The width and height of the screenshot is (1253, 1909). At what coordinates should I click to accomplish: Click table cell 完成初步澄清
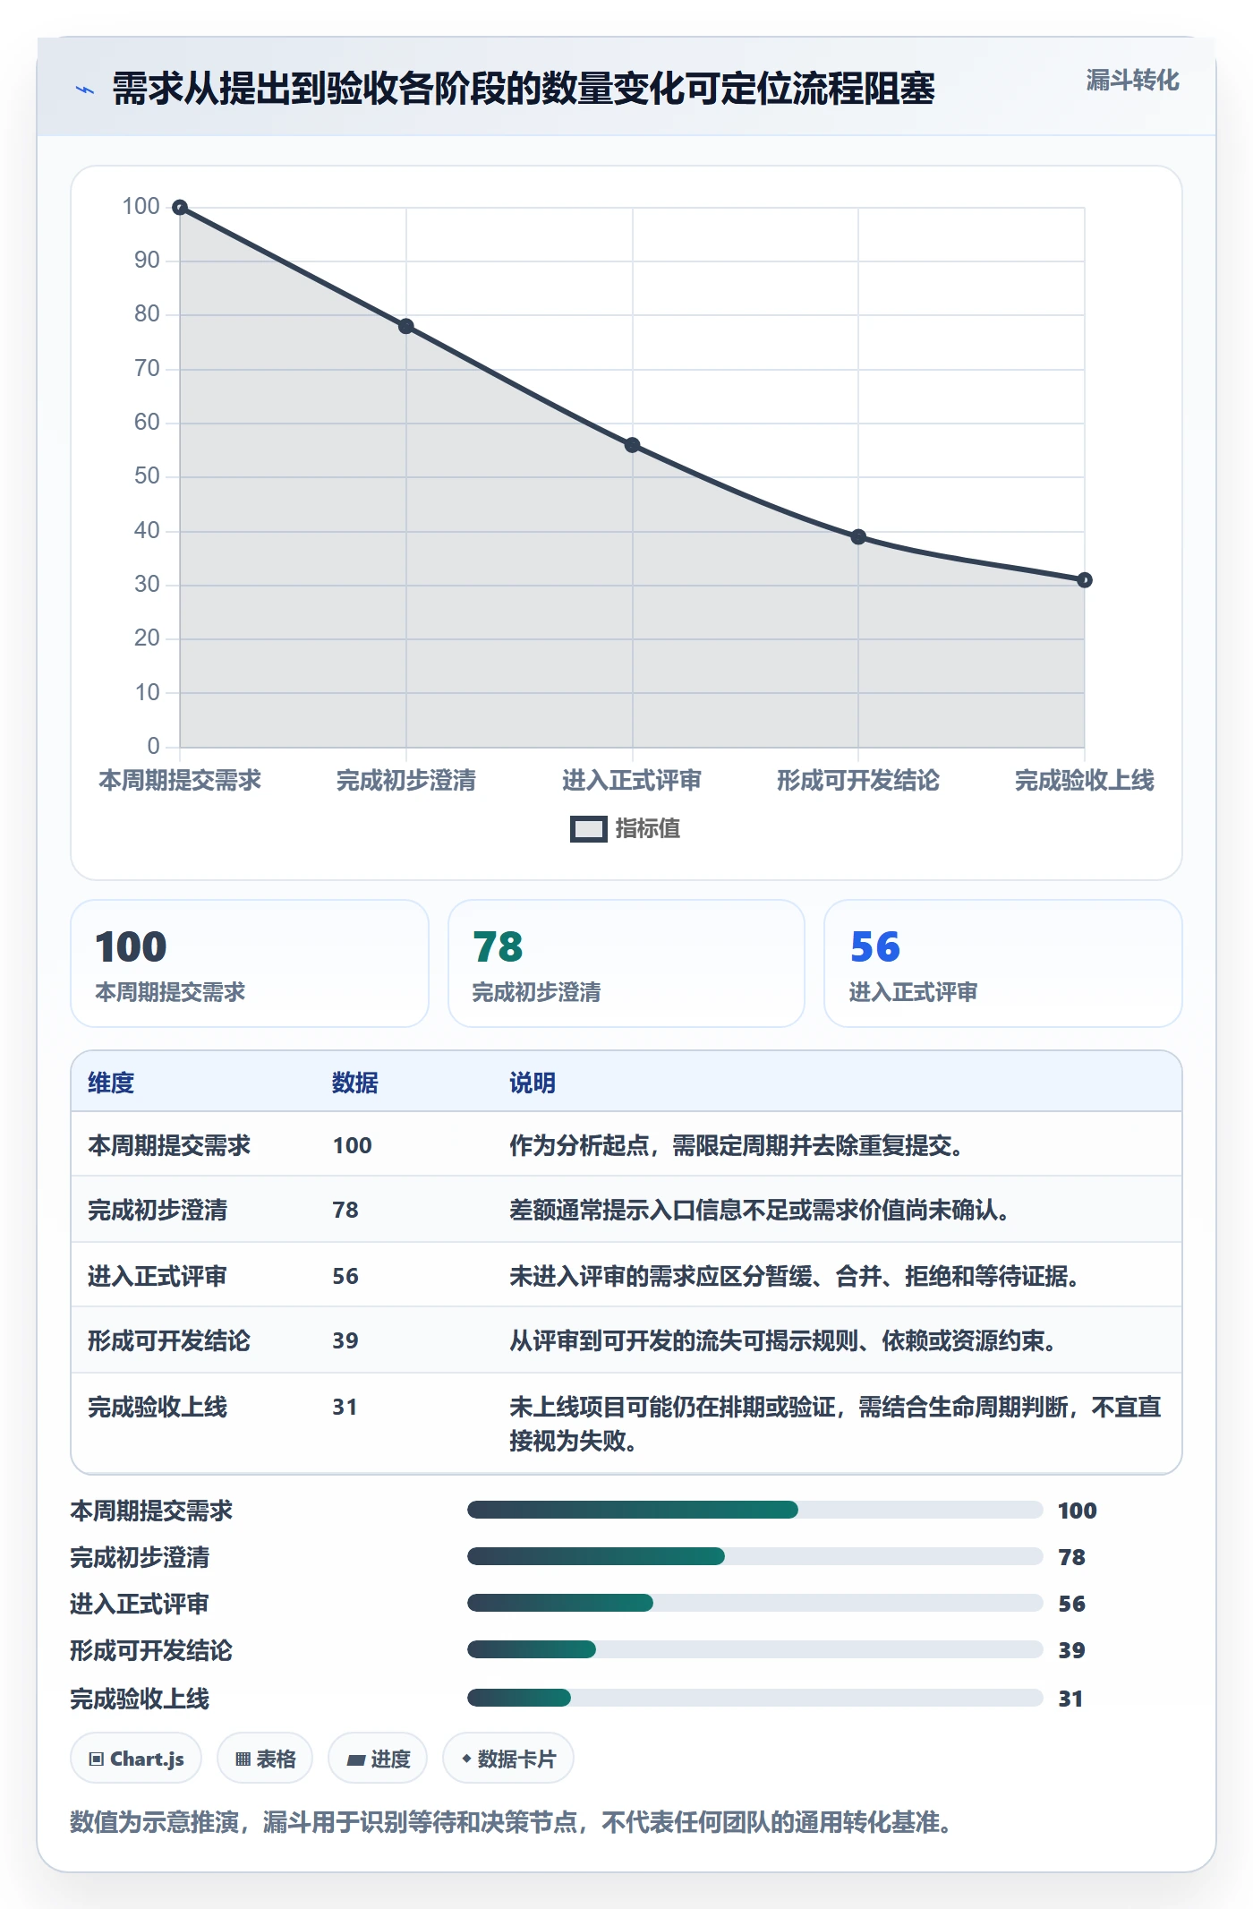tap(158, 1210)
